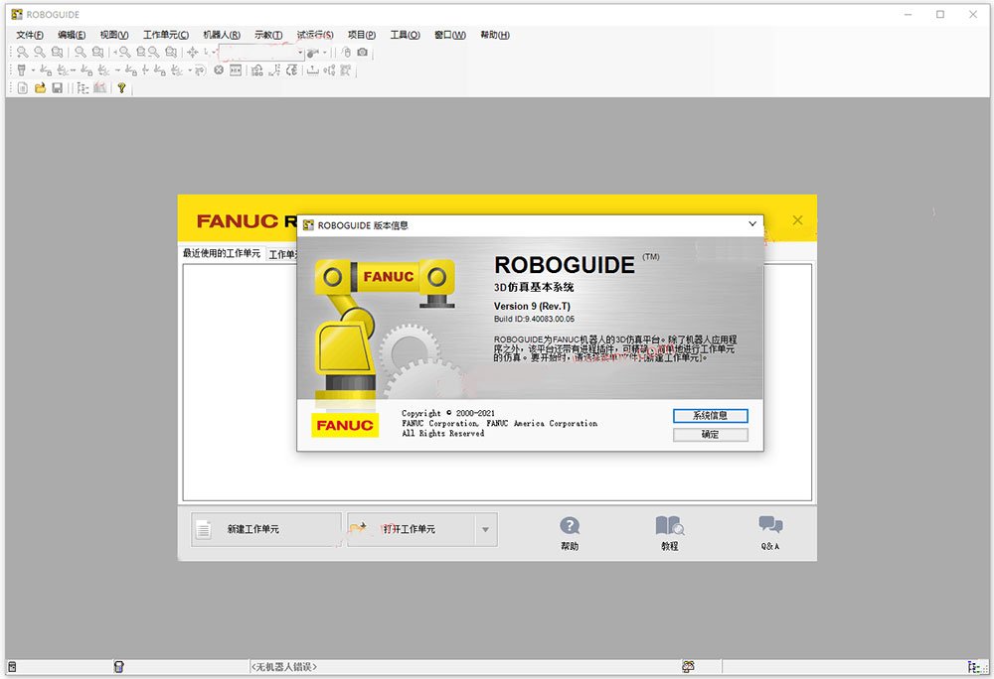
Task: Click the Copyright 2000-2021 text
Action: pos(448,413)
